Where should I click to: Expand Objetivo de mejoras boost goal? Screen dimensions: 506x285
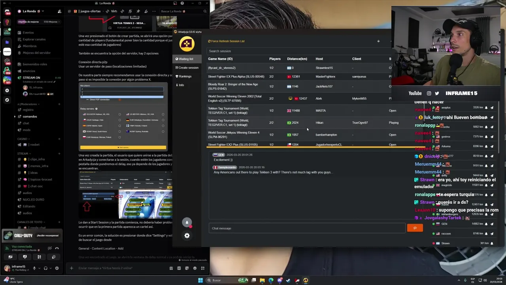click(x=39, y=22)
